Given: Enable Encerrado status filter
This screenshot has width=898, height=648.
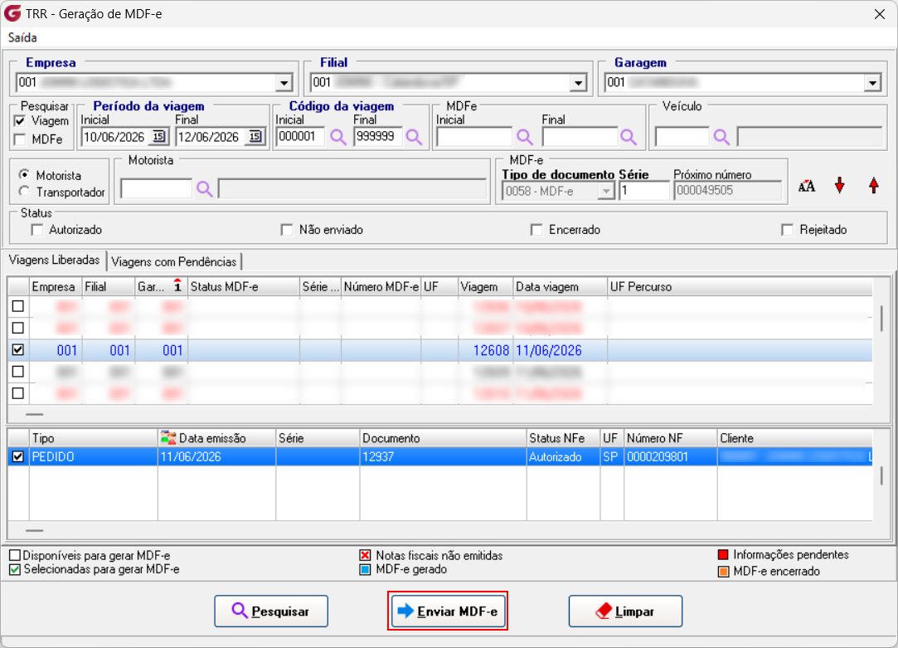Looking at the screenshot, I should click(x=536, y=230).
